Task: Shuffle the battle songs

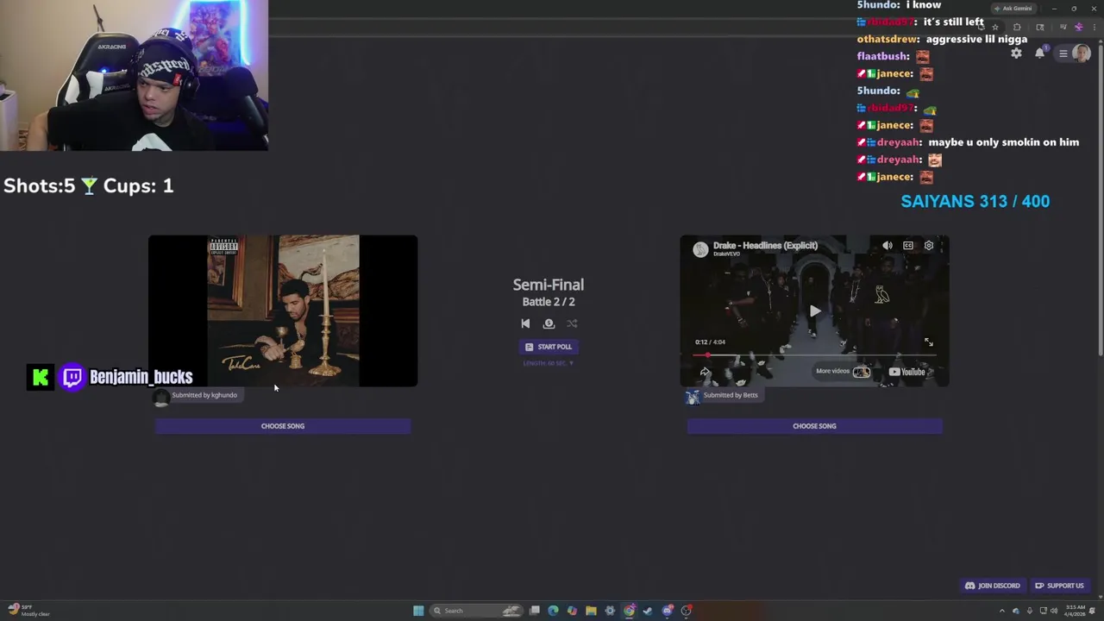Action: (572, 323)
